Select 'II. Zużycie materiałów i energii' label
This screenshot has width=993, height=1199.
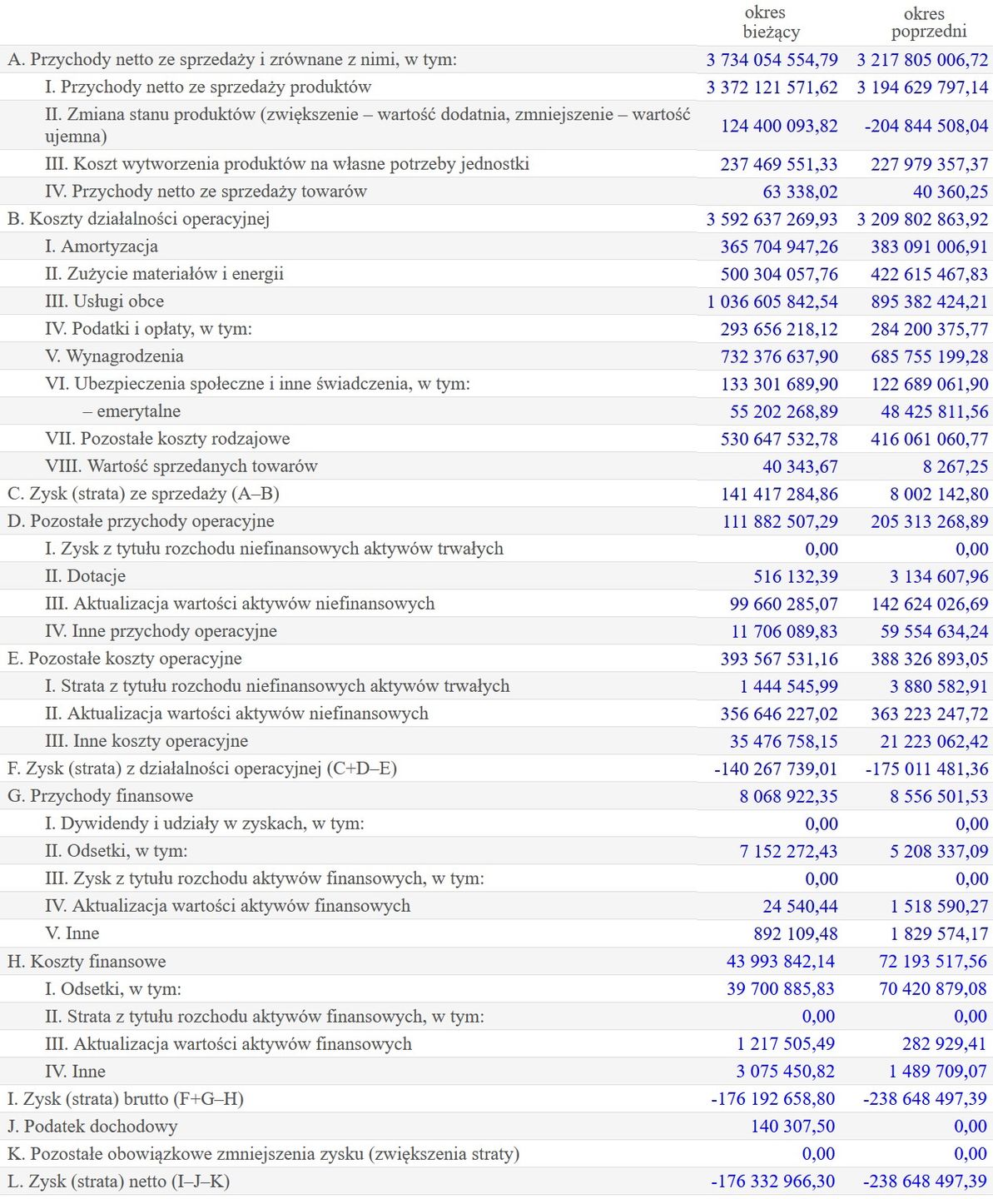(164, 273)
